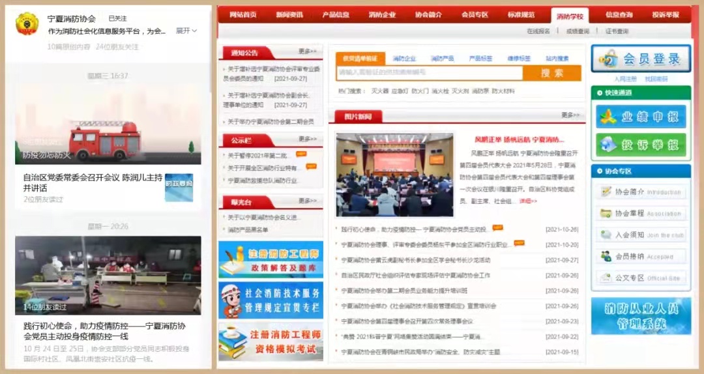Open 会员接纳 Accepted sidebar item
Image resolution: width=704 pixels, height=374 pixels.
click(x=641, y=256)
